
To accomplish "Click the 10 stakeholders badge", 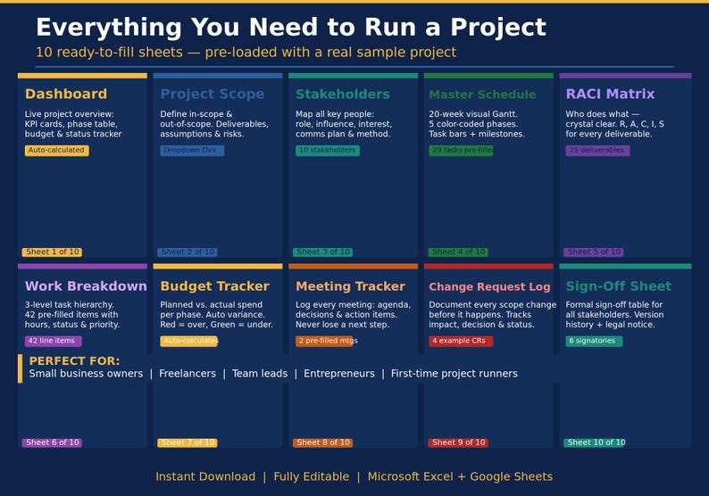I will point(328,151).
